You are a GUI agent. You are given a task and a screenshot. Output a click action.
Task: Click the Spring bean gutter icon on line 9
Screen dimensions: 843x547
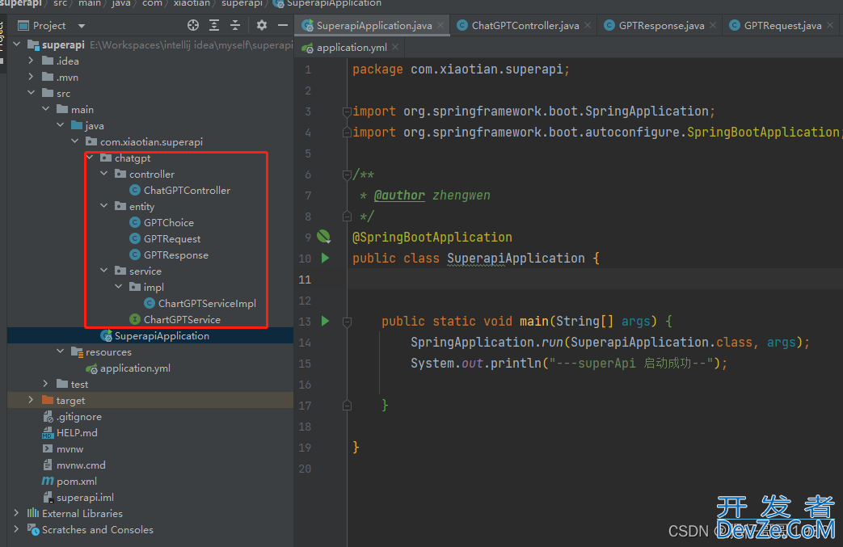(x=323, y=237)
